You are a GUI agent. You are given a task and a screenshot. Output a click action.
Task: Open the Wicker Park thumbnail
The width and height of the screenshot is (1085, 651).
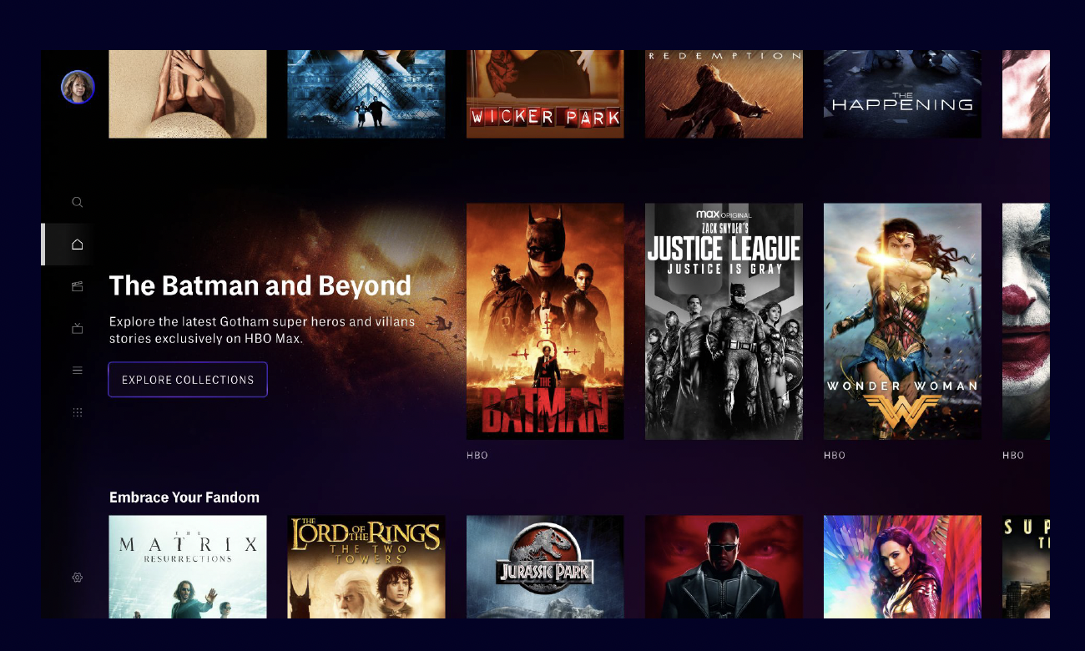pos(544,93)
